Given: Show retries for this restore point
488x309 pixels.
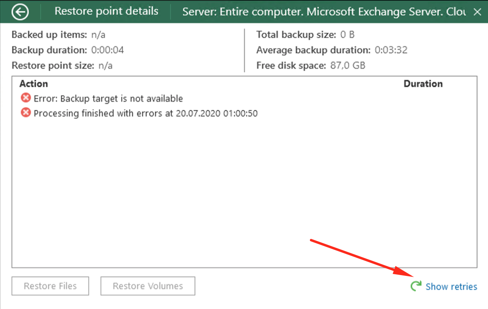Looking at the screenshot, I should (451, 286).
